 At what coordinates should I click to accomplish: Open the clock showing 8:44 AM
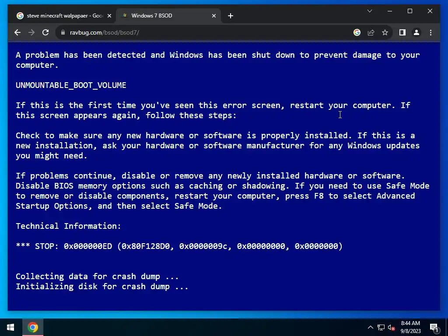410,327
